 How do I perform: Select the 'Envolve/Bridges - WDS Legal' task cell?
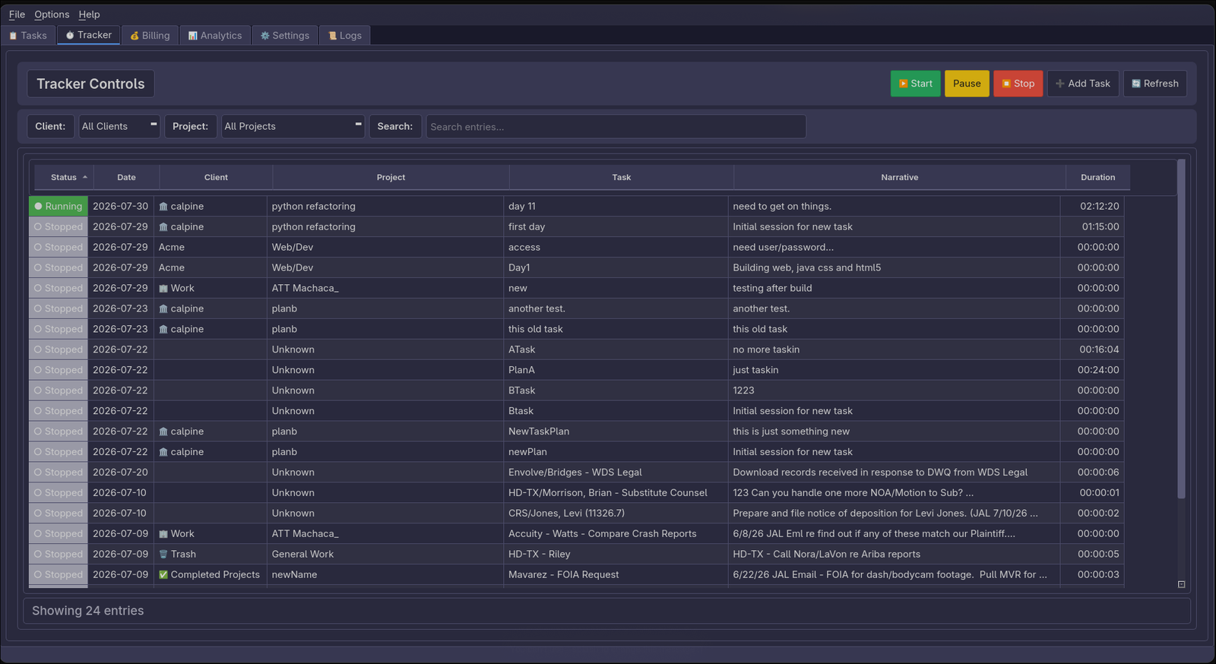tap(616, 472)
